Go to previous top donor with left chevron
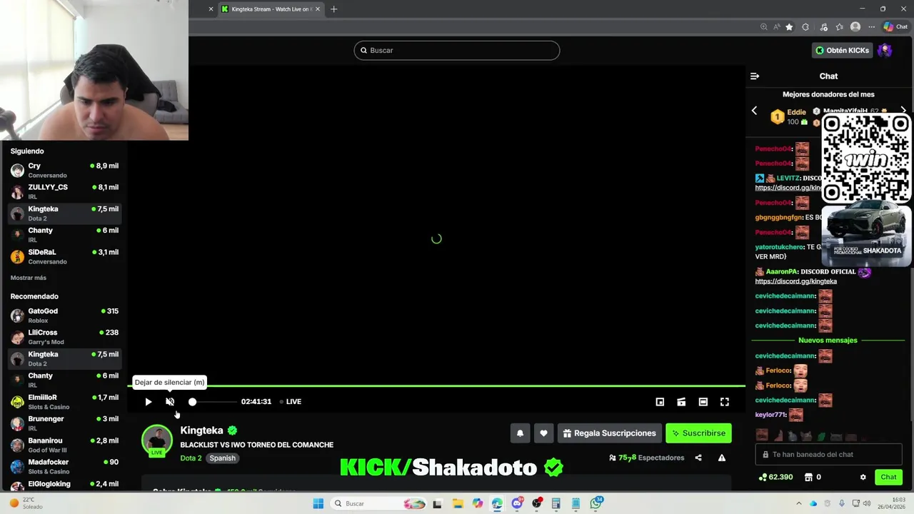 [754, 111]
